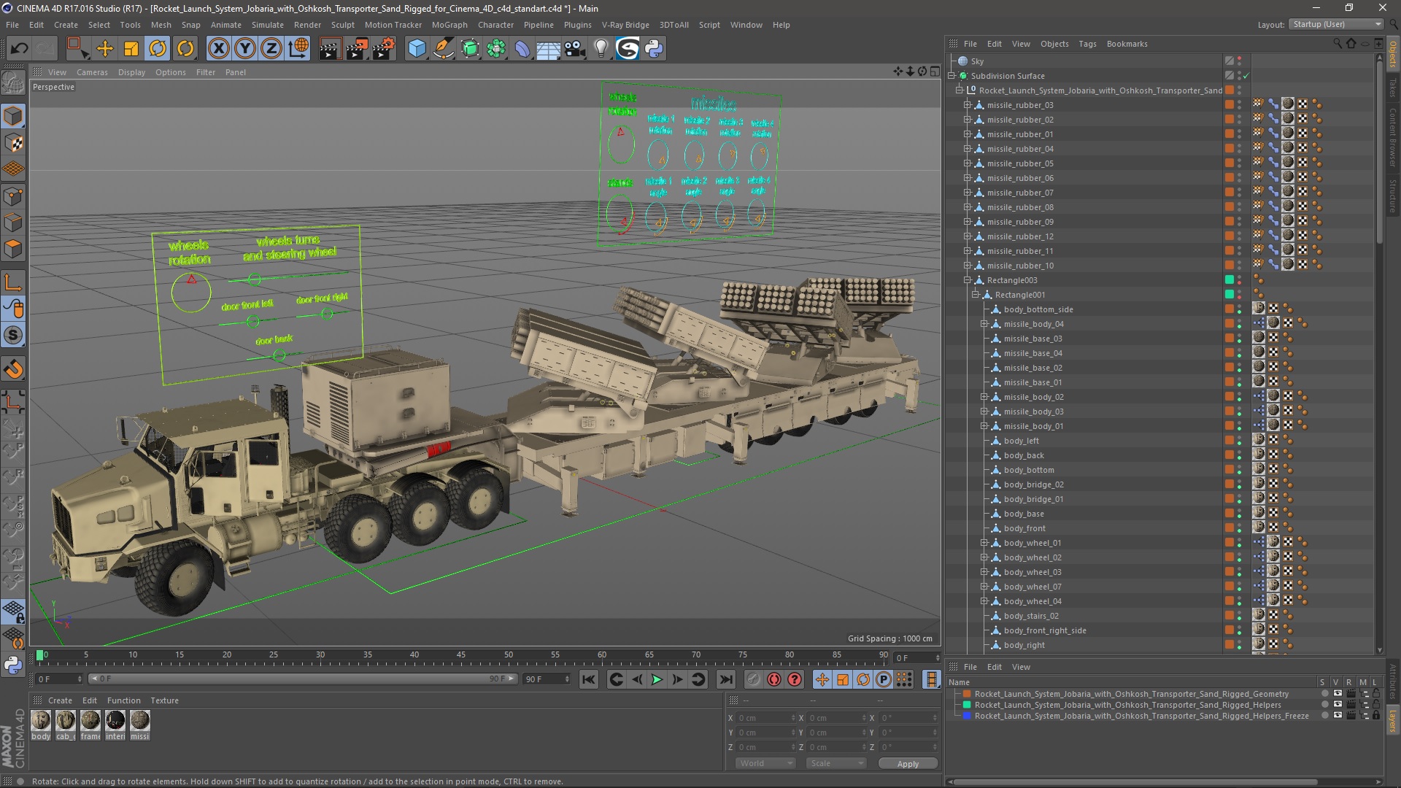The width and height of the screenshot is (1401, 788).
Task: Click the Enable Snap icon
Action: pos(14,369)
